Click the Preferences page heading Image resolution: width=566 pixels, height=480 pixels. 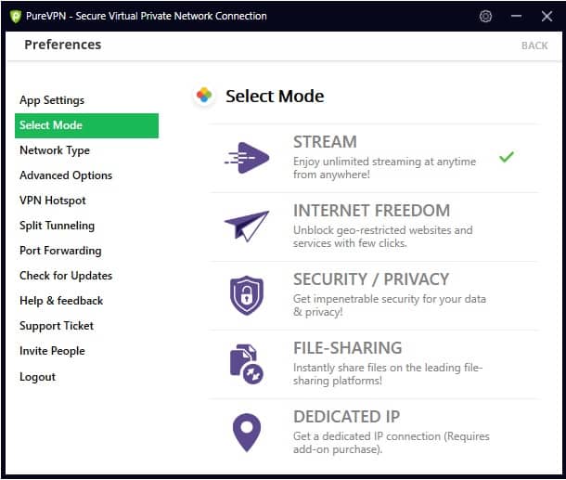pos(63,45)
